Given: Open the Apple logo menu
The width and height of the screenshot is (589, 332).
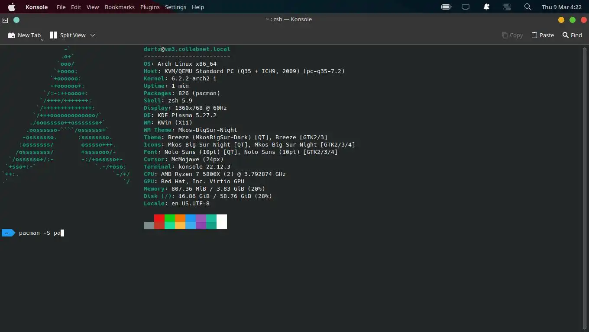Looking at the screenshot, I should point(12,7).
